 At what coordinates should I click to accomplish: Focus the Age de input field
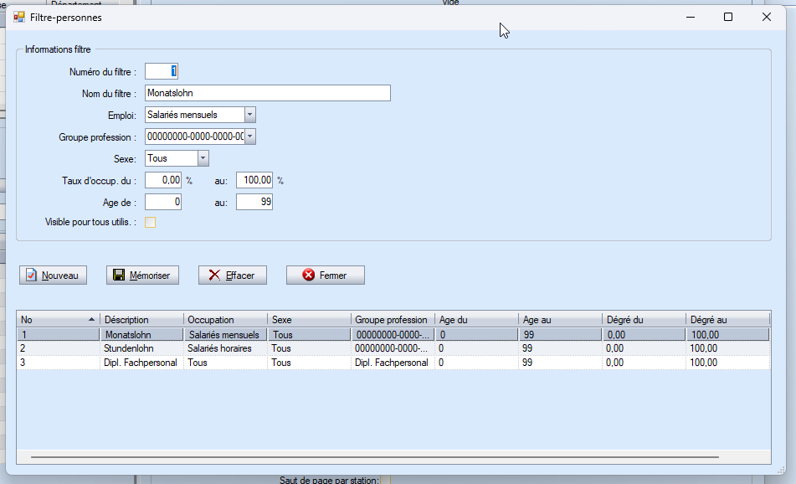(163, 202)
